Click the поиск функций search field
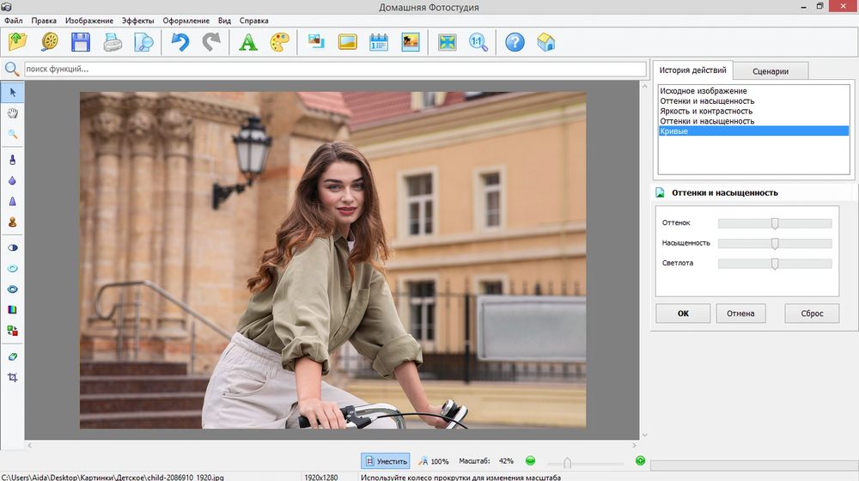The height and width of the screenshot is (481, 859). 335,69
